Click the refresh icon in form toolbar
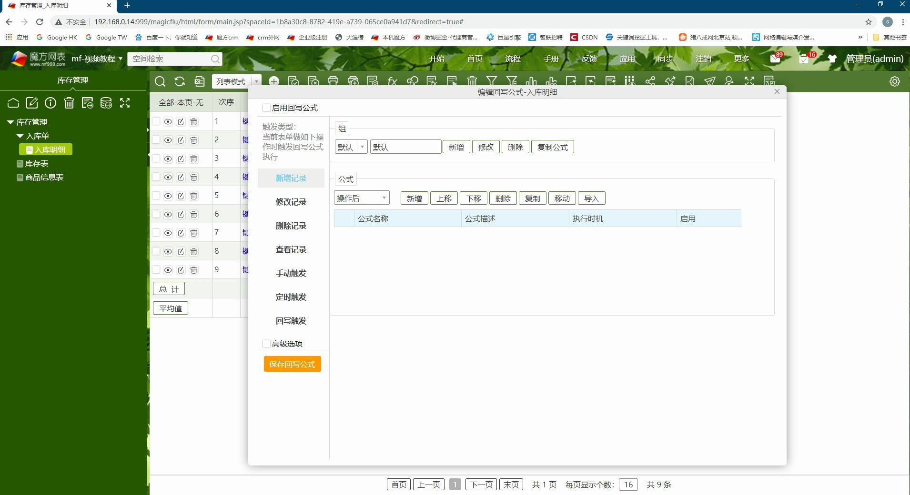The width and height of the screenshot is (910, 495). (x=180, y=81)
